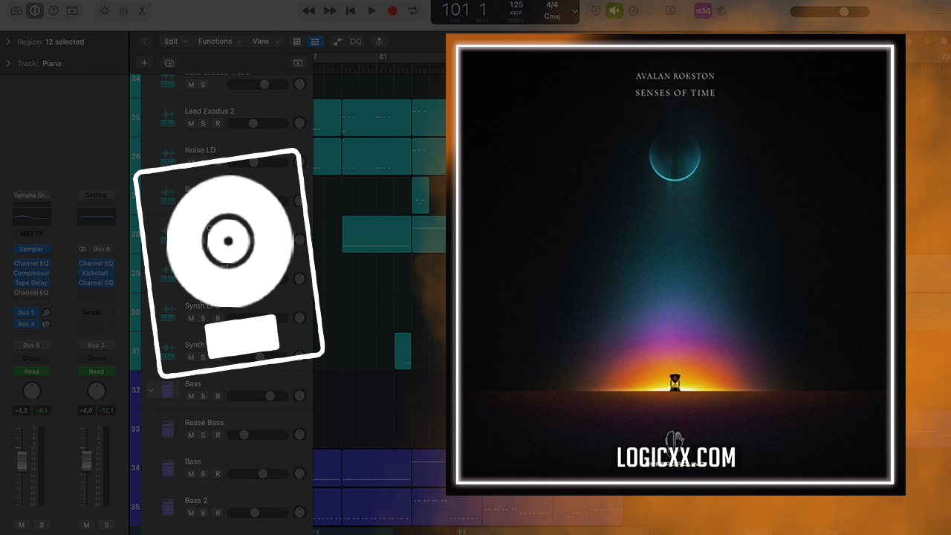Toggle the Catch playhead icon

pos(380,42)
